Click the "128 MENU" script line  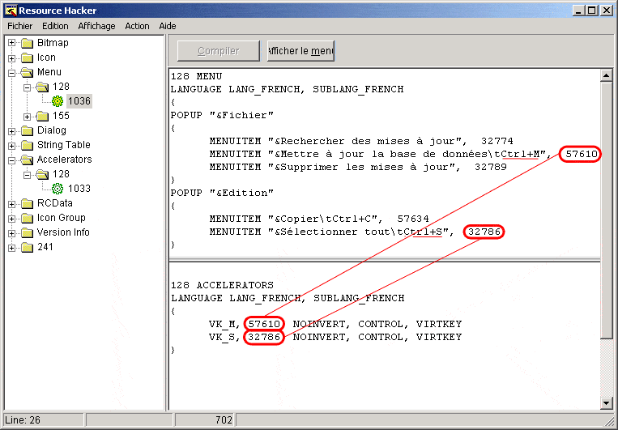196,76
